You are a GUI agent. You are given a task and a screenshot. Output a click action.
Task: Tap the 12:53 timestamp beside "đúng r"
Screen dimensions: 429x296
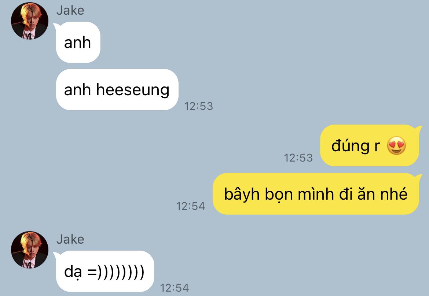(x=298, y=158)
